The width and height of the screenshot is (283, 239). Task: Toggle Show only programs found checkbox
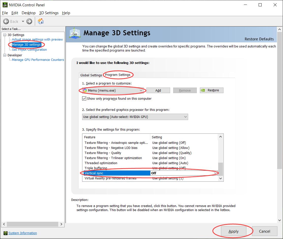84,98
